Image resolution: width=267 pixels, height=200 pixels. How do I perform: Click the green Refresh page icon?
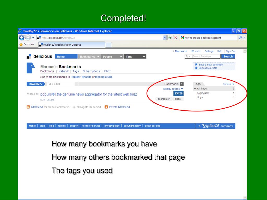tap(170, 37)
